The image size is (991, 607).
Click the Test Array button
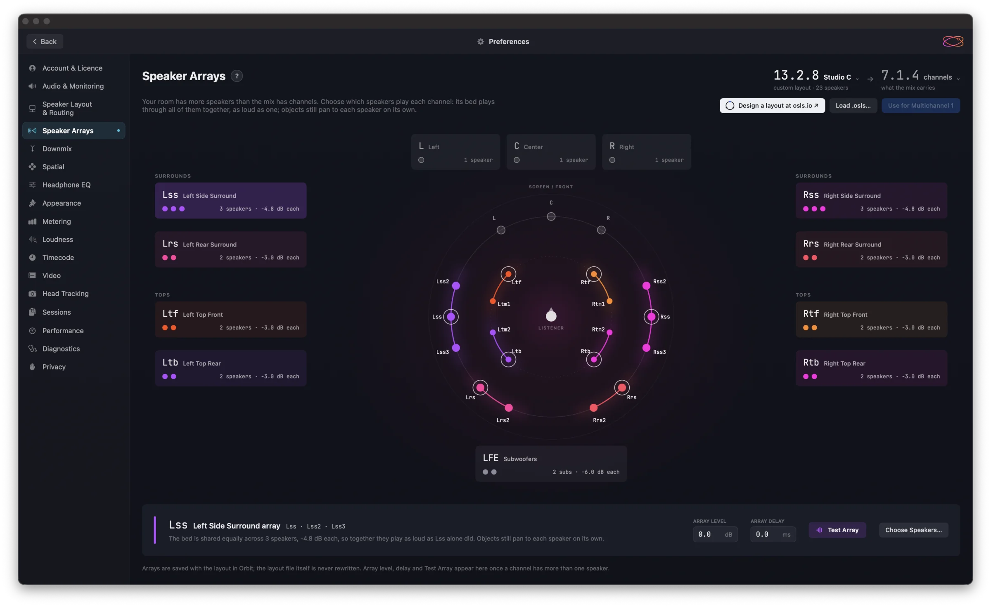coord(837,530)
